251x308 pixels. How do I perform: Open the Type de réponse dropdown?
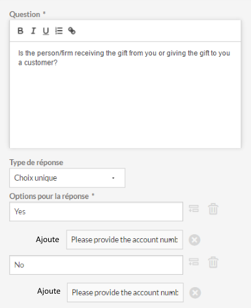coord(67,178)
